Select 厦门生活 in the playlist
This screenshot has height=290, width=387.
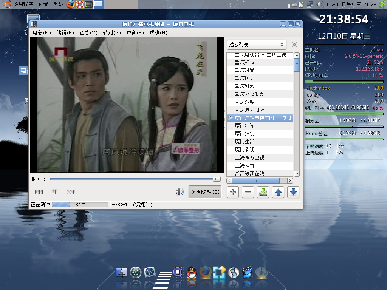tap(260, 142)
